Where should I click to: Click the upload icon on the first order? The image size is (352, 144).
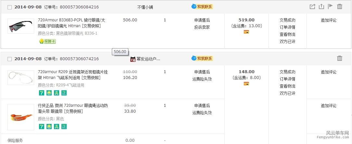321,6
